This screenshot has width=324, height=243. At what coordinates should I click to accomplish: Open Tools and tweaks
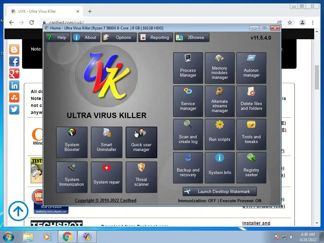(x=251, y=134)
